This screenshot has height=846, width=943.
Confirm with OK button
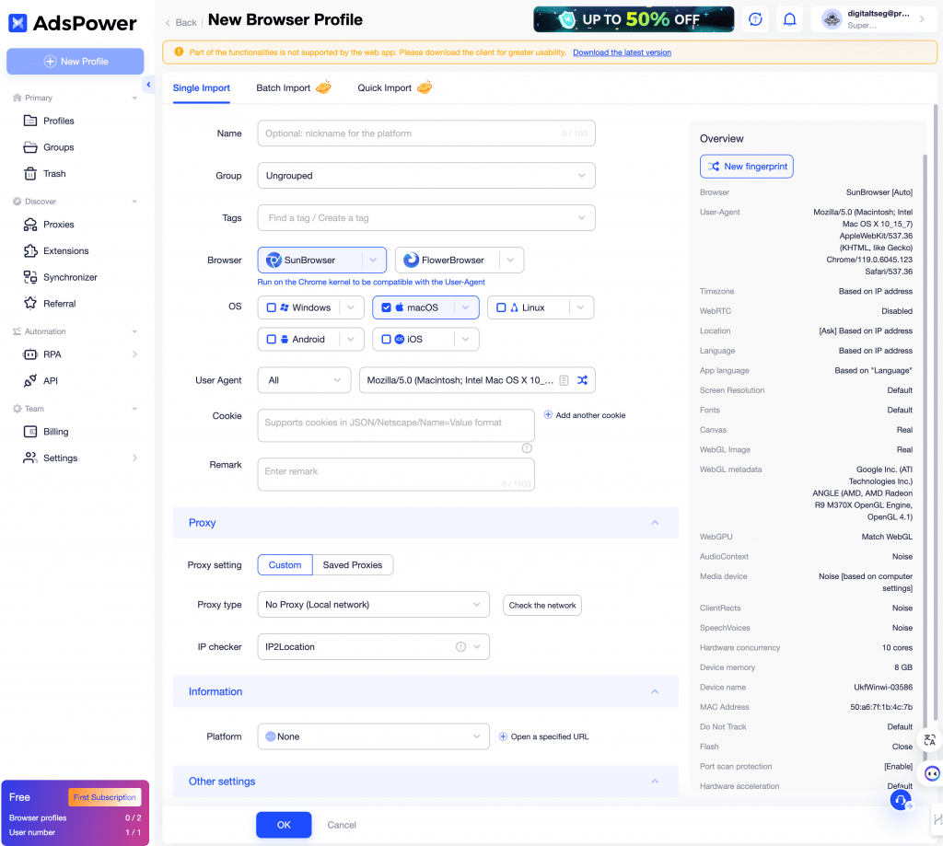pos(284,825)
